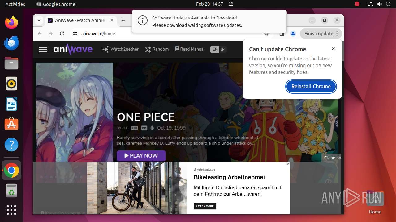Open Files from the dock
This screenshot has width=396, height=222.
click(11, 63)
